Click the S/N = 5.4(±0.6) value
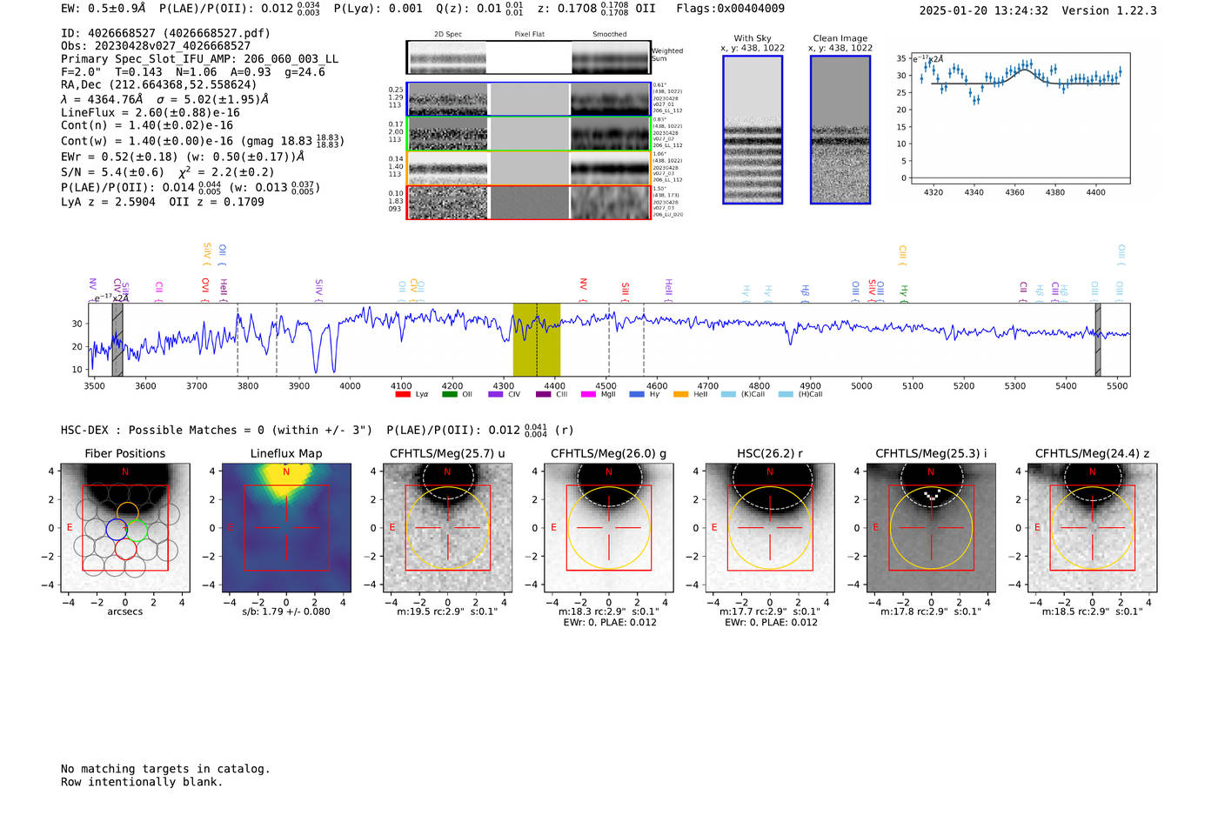 (112, 171)
